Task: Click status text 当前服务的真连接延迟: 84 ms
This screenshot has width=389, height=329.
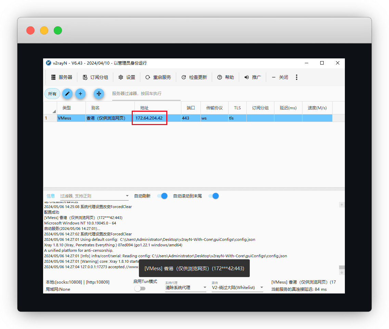Action: click(299, 289)
